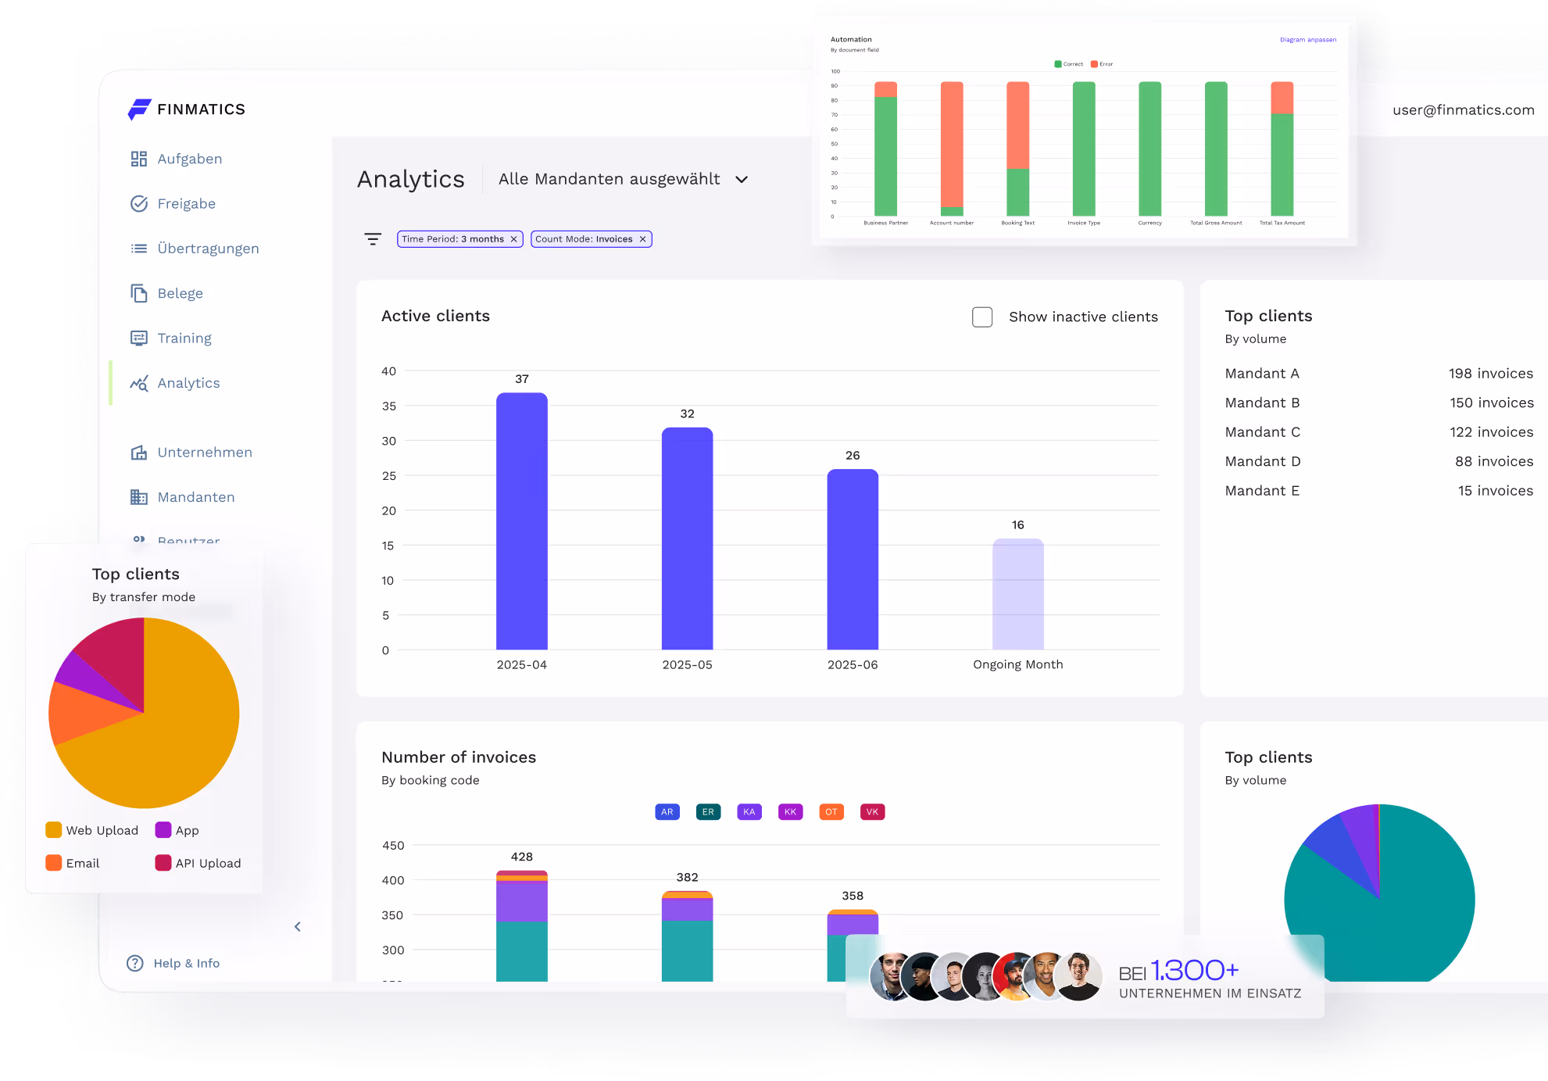The image size is (1548, 1081).
Task: Toggle the KK booking code legend
Action: [791, 812]
